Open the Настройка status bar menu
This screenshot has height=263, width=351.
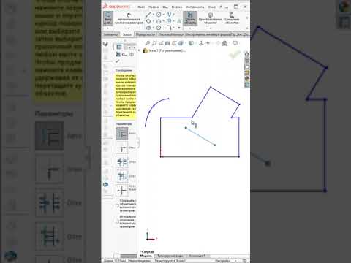pos(223,261)
